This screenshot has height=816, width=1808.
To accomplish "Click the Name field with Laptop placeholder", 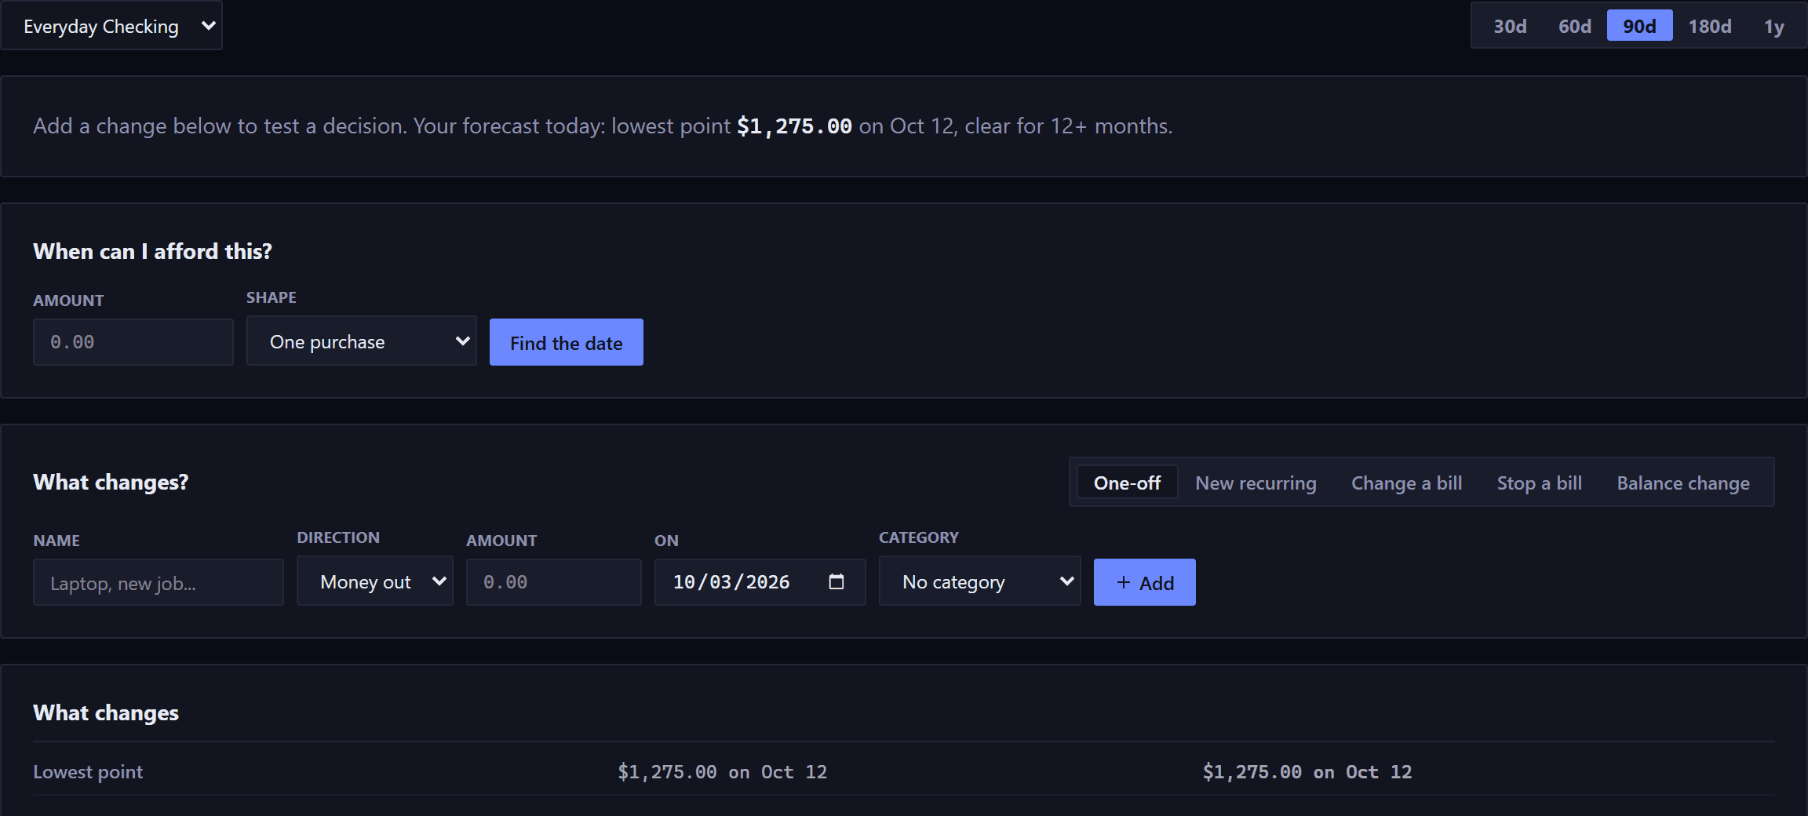I will pos(159,582).
